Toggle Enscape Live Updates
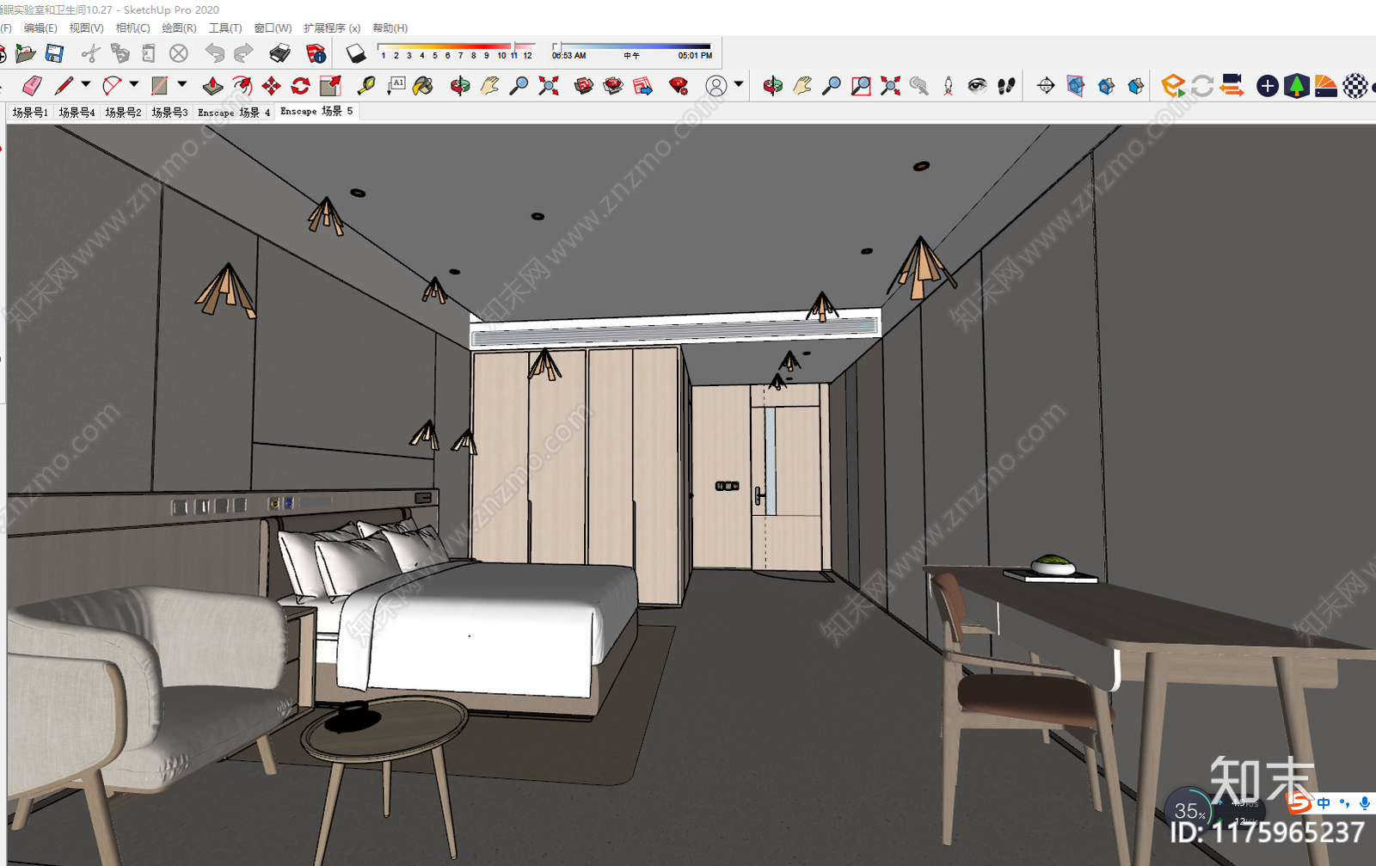 coord(1203,85)
